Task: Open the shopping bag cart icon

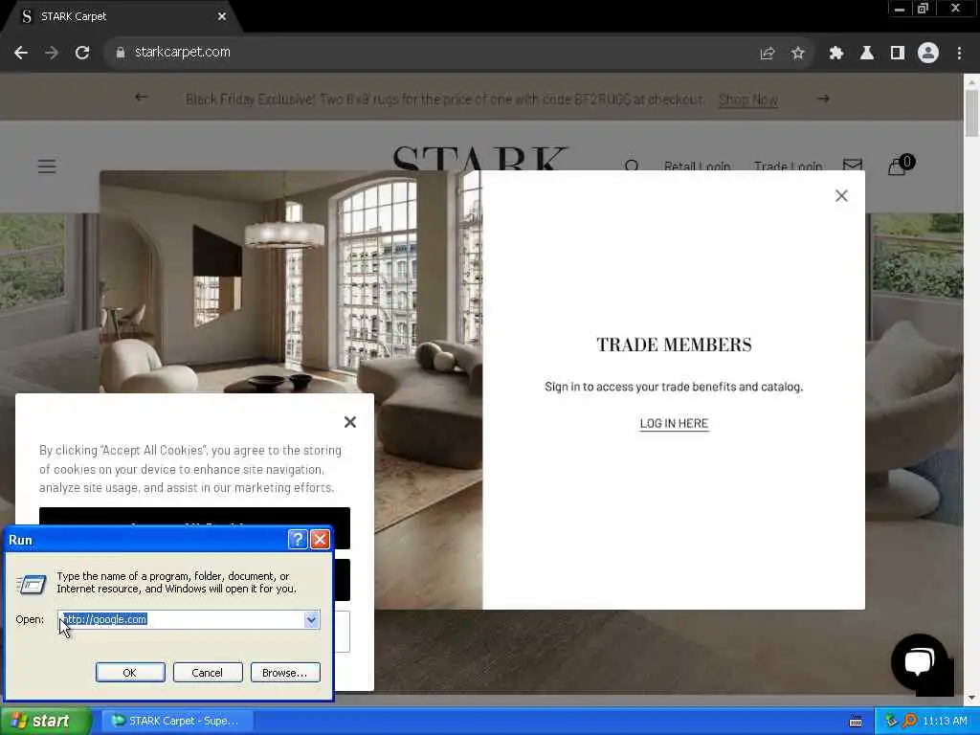Action: 900,165
